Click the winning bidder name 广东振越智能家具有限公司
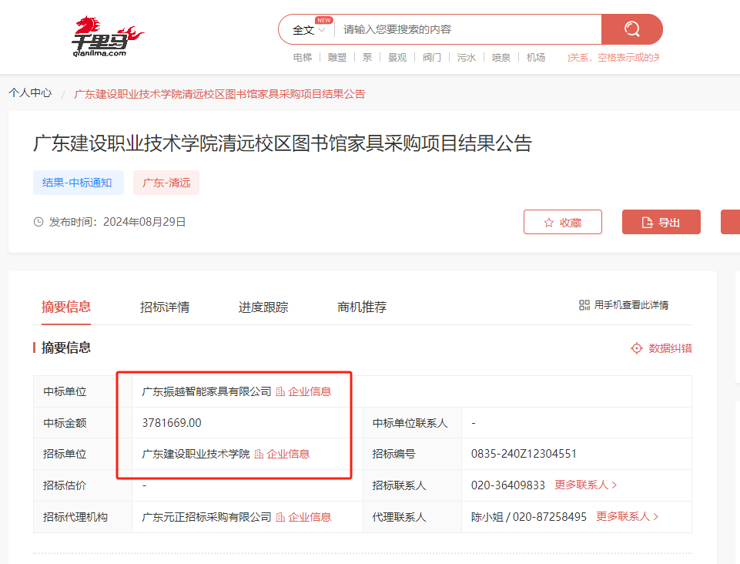 206,391
